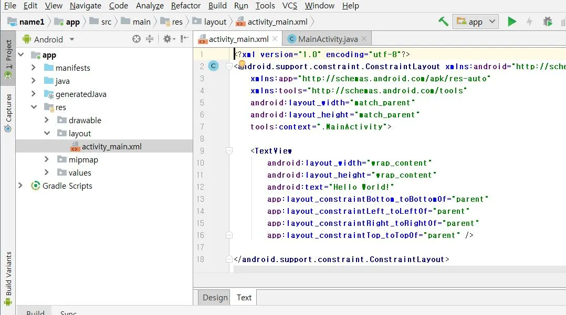The height and width of the screenshot is (315, 566).
Task: Close the MainActivity.java tab
Action: click(x=364, y=39)
